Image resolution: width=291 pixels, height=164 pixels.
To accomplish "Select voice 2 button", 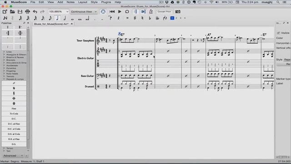I will tap(176, 18).
